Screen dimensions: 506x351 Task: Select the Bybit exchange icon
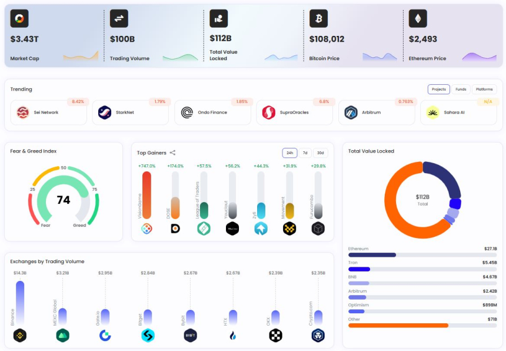190,336
